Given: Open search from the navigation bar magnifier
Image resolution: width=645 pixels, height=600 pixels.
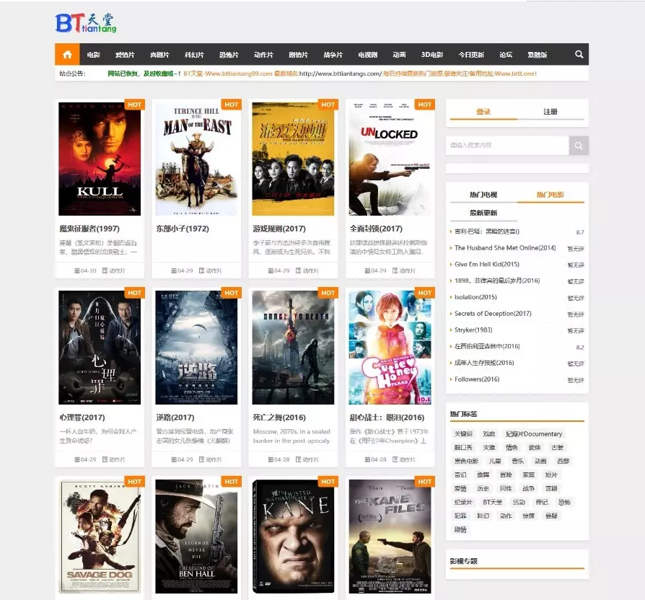Looking at the screenshot, I should pos(579,54).
